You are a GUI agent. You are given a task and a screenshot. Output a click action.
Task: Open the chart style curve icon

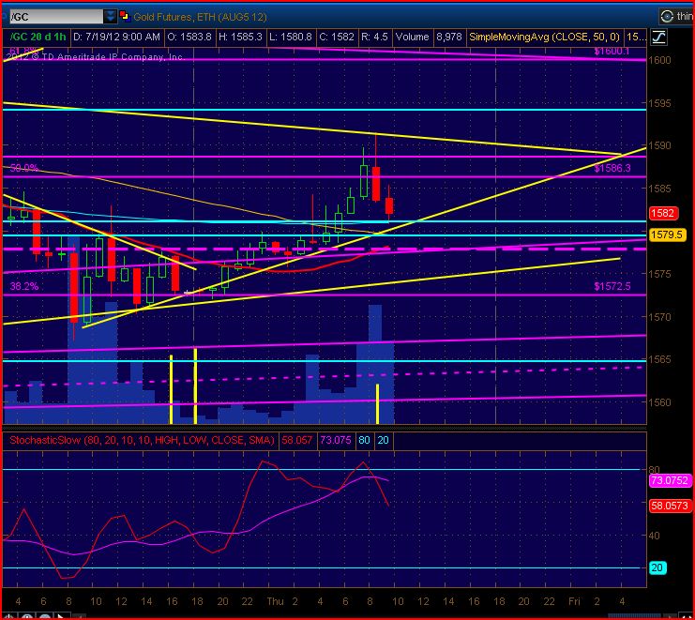(658, 38)
